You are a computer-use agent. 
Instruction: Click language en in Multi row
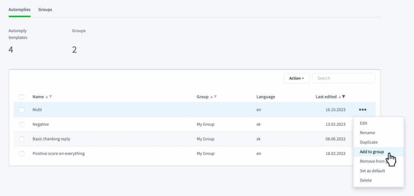(258, 110)
